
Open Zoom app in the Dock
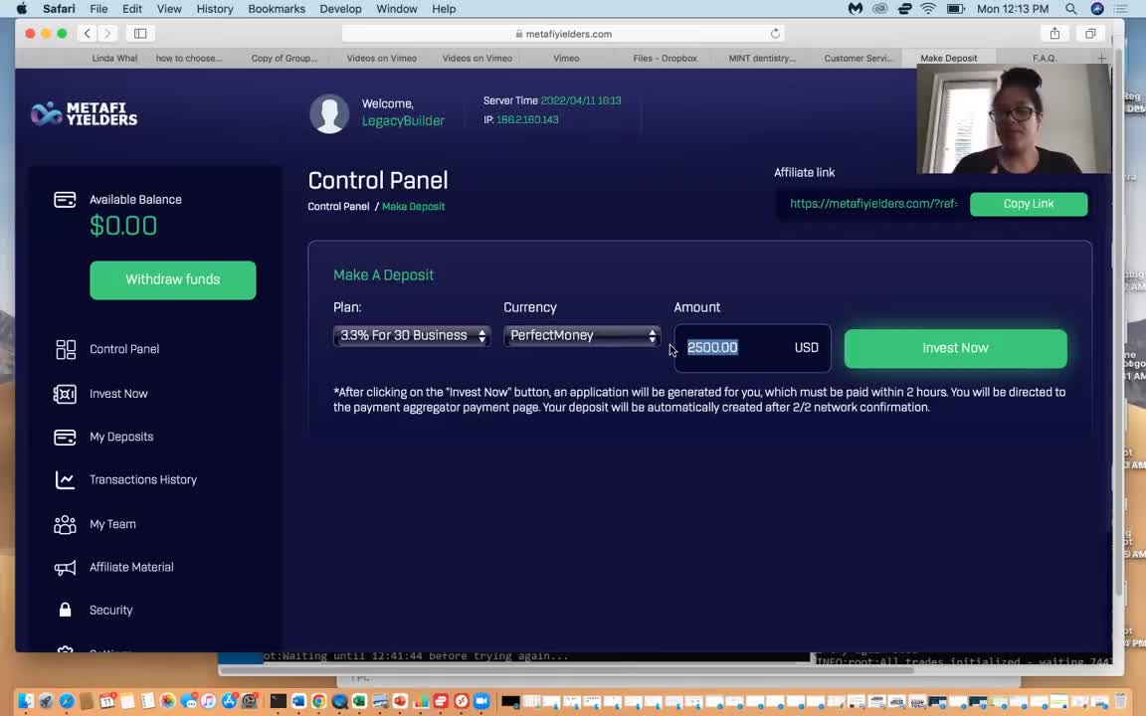[481, 701]
